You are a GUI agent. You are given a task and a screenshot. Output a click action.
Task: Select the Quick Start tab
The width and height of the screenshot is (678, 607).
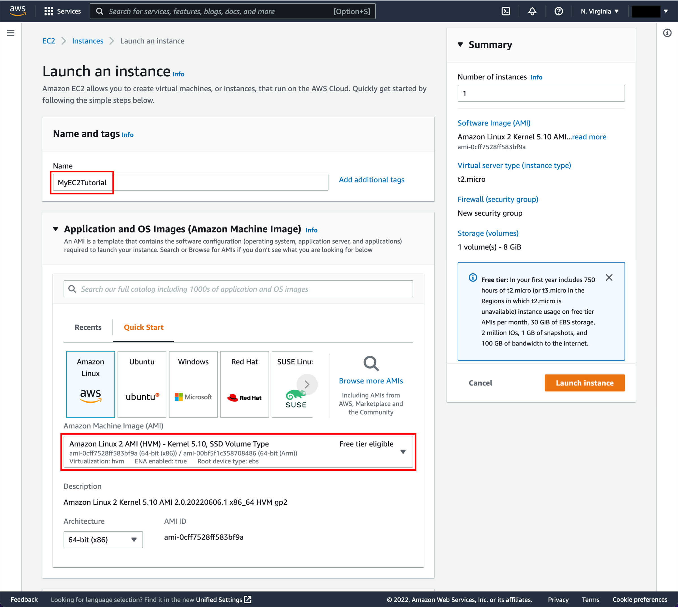tap(143, 327)
